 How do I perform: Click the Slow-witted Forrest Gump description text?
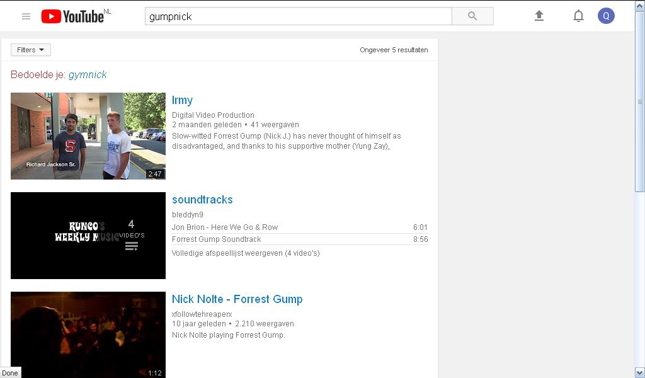click(x=287, y=141)
